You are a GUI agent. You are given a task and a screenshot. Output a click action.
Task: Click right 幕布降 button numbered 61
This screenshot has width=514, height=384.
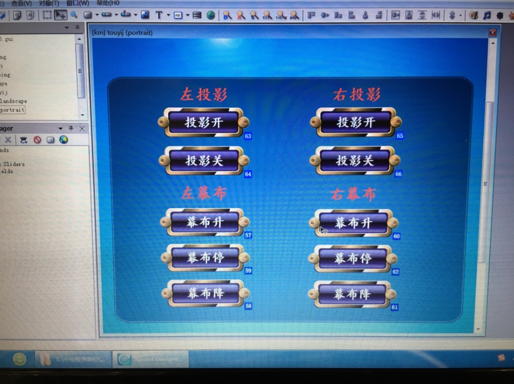pos(352,294)
